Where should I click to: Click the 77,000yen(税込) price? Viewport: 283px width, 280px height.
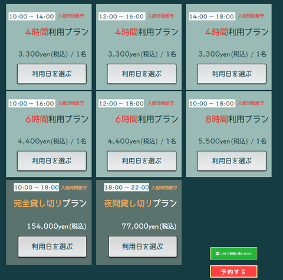149,226
